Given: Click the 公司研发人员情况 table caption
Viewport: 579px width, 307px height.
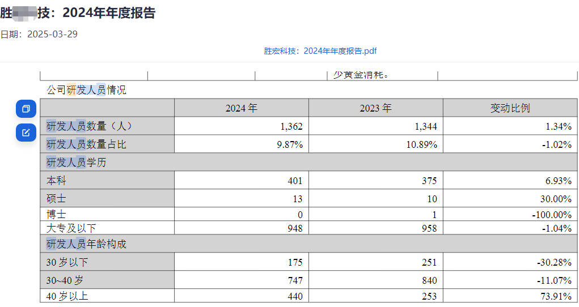Looking at the screenshot, I should pos(86,89).
